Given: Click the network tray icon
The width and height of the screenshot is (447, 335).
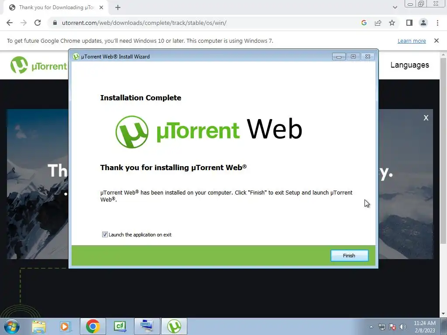Looking at the screenshot, I should [x=382, y=327].
